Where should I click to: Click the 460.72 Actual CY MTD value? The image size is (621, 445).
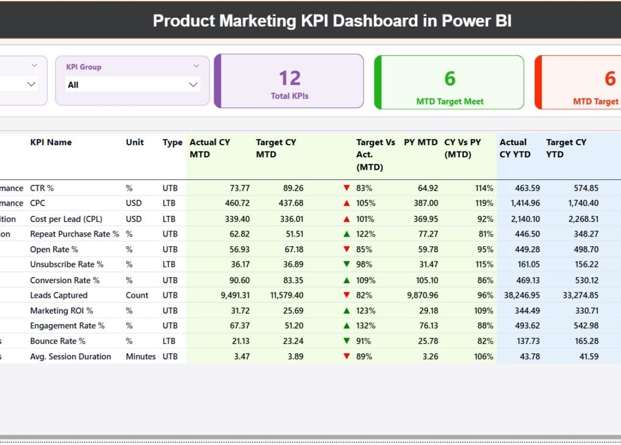click(237, 203)
